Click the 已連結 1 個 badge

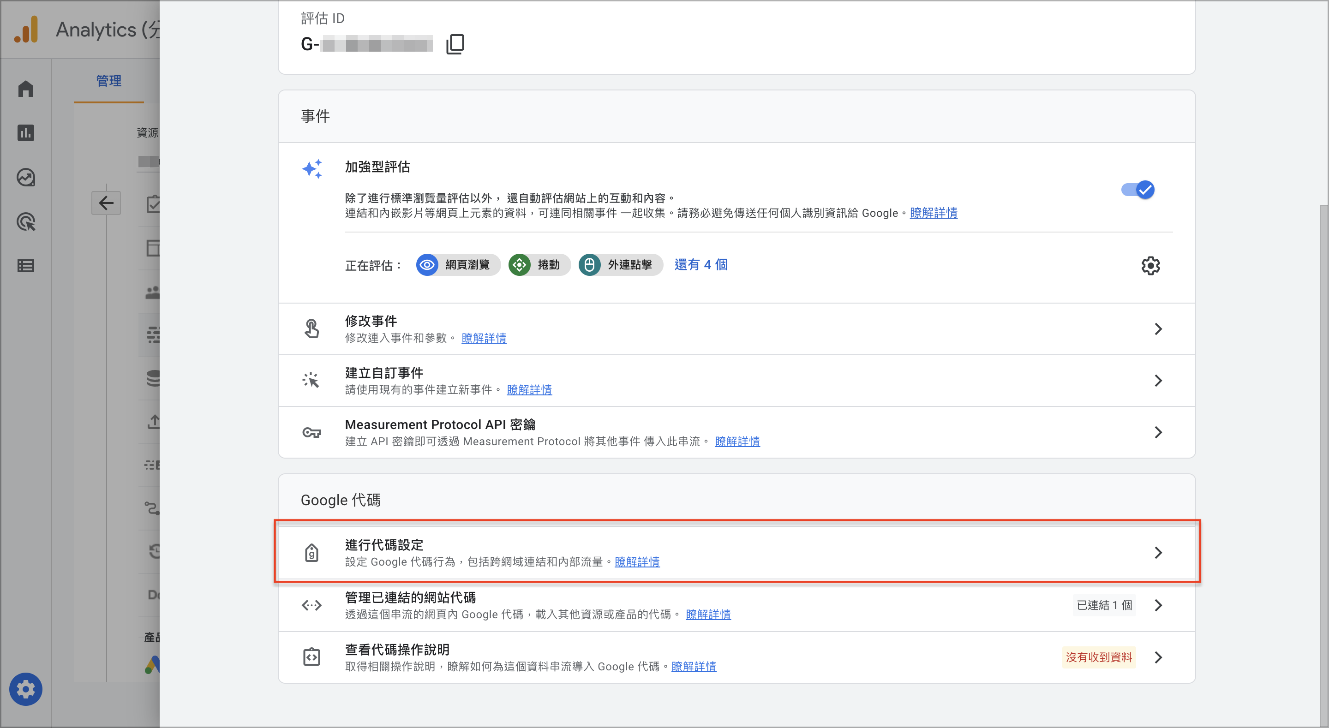point(1104,605)
